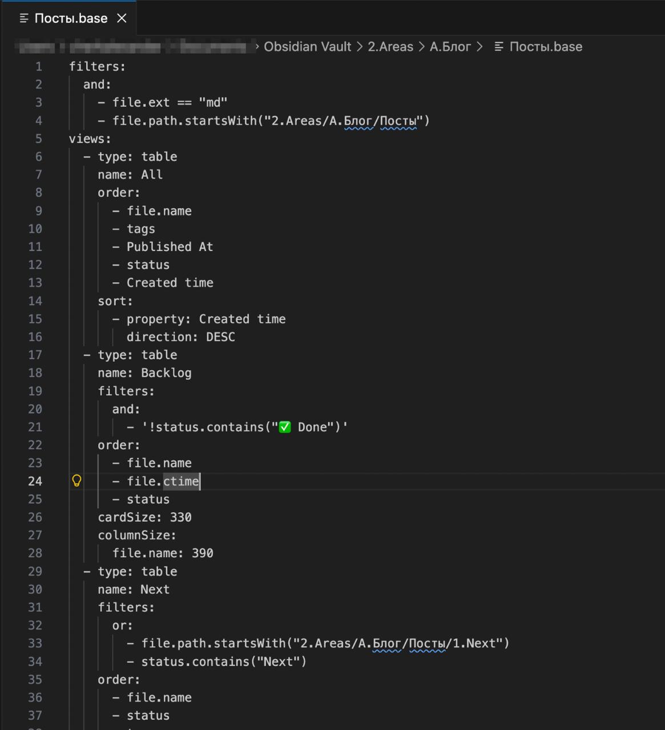Click the chevron after Obsidian Vault breadcrumb
The height and width of the screenshot is (730, 665).
pos(360,47)
